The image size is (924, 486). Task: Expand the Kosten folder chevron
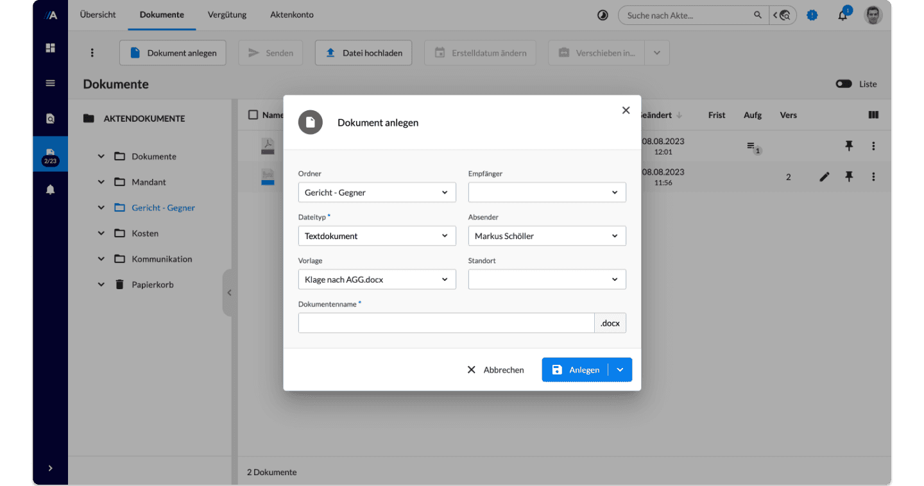(101, 233)
